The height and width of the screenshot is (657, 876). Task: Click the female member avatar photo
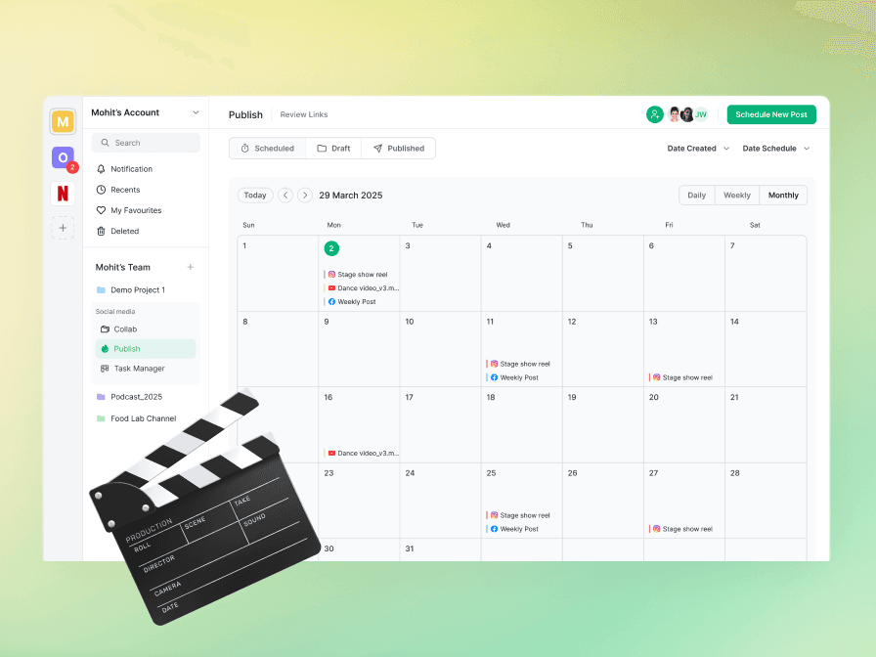[675, 114]
